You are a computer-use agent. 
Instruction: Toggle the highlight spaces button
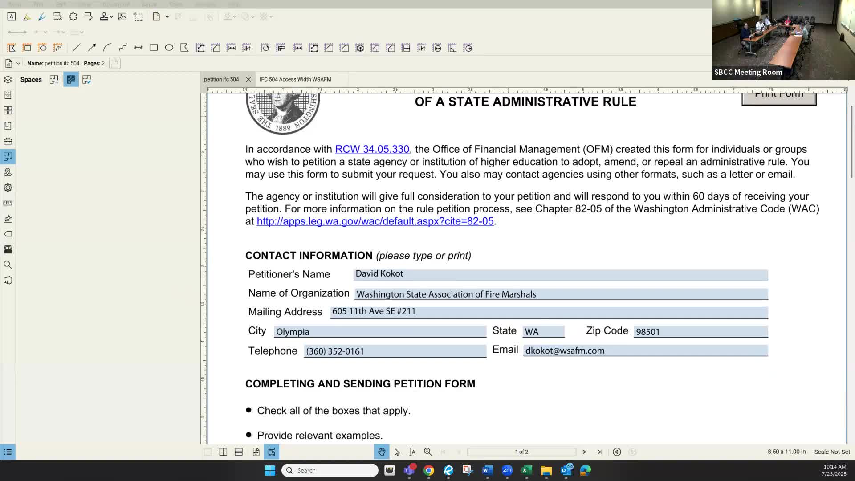click(x=71, y=80)
